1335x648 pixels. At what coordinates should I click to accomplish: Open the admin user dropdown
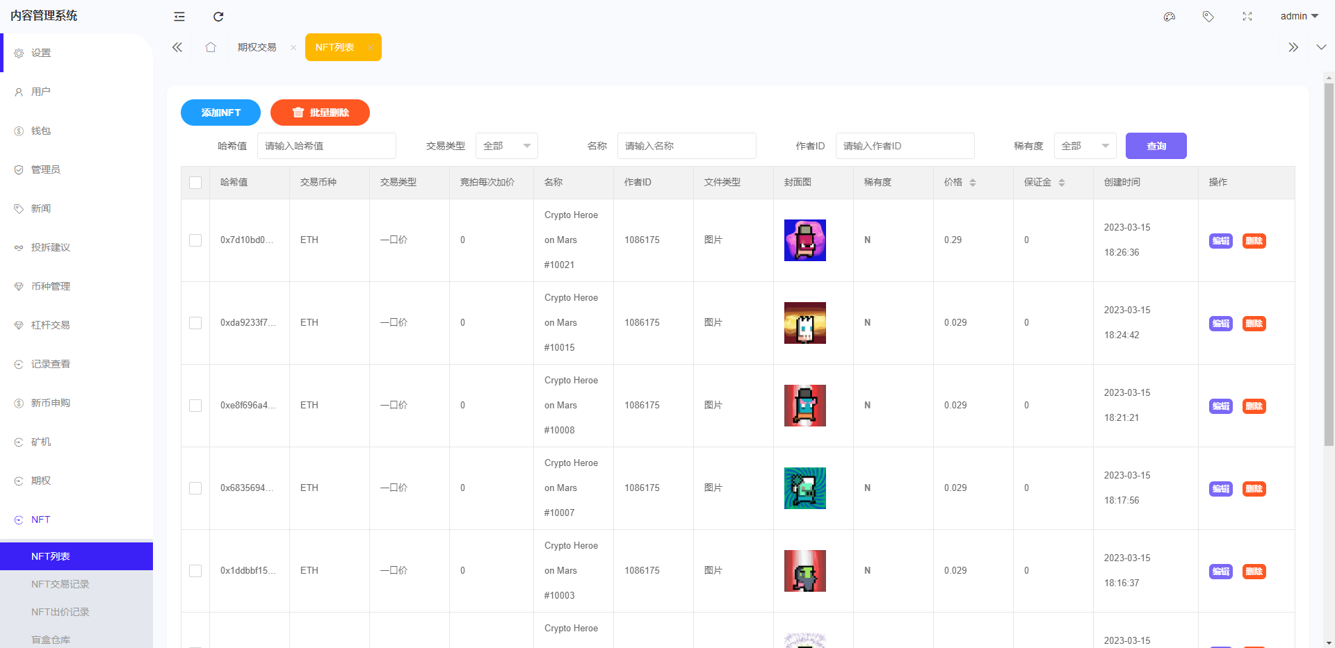click(x=1299, y=16)
